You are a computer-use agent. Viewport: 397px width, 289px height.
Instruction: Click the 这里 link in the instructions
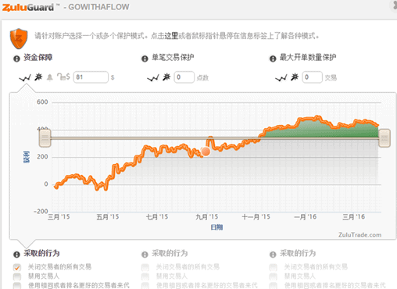point(171,36)
